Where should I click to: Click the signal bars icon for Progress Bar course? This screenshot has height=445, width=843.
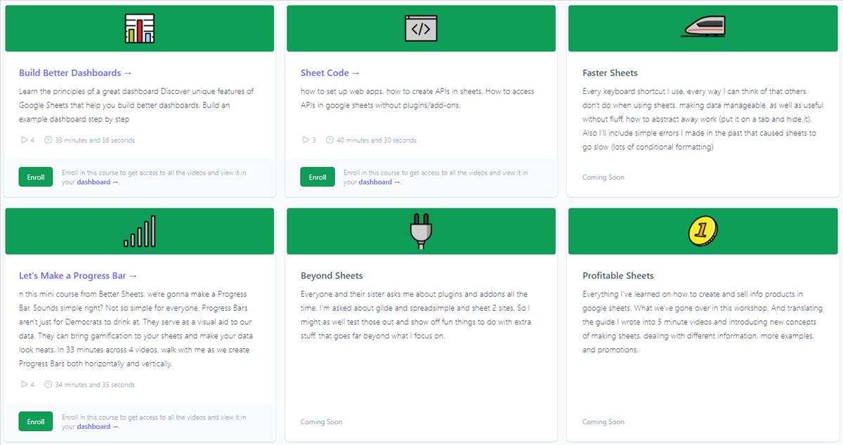pyautogui.click(x=139, y=231)
